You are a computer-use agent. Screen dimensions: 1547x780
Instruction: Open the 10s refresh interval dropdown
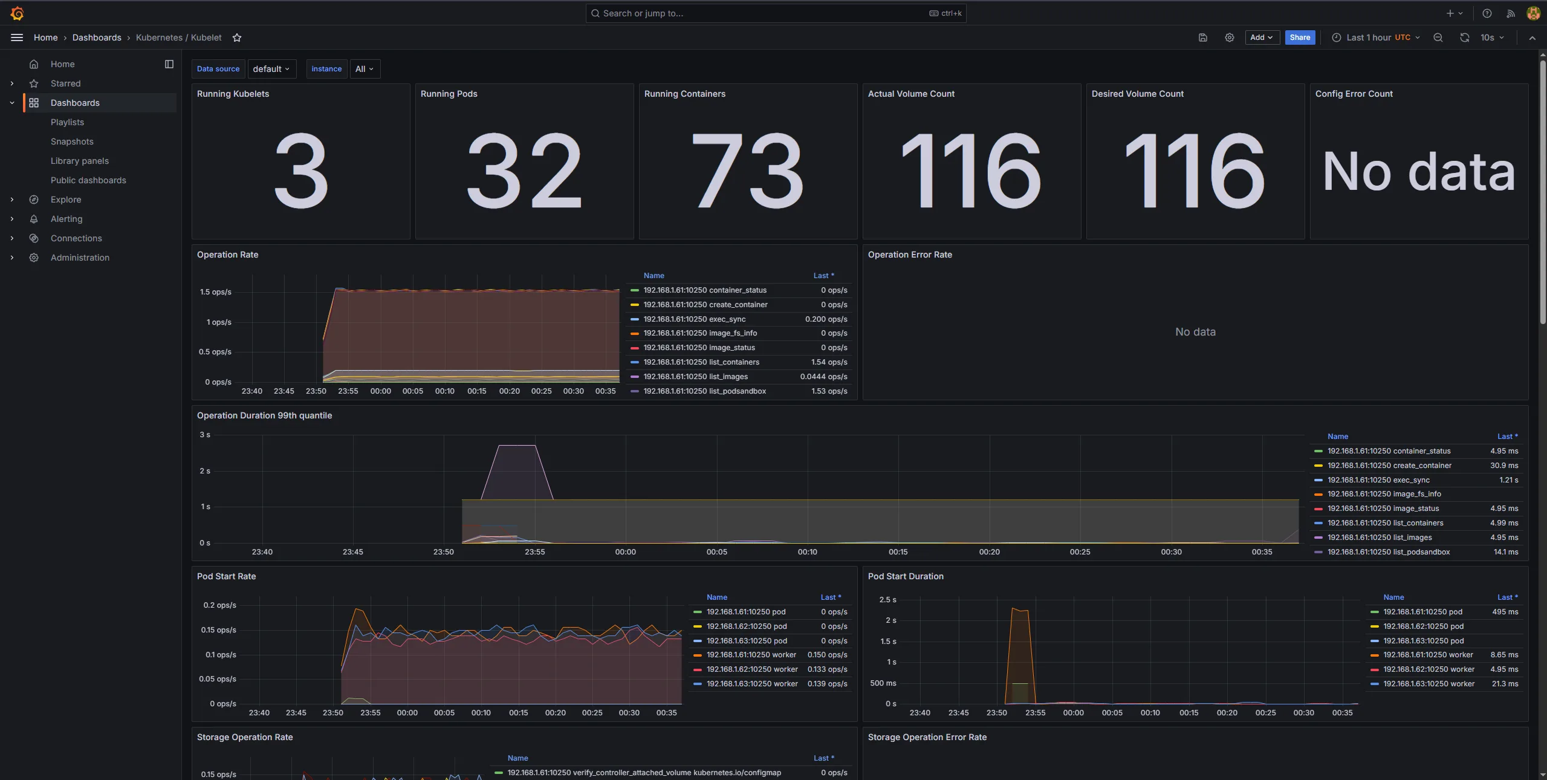click(x=1492, y=37)
